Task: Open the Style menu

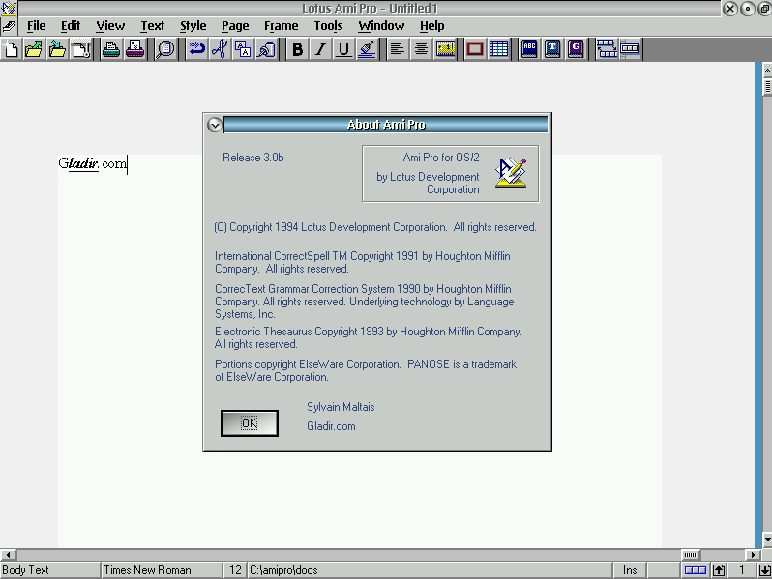Action: point(193,26)
